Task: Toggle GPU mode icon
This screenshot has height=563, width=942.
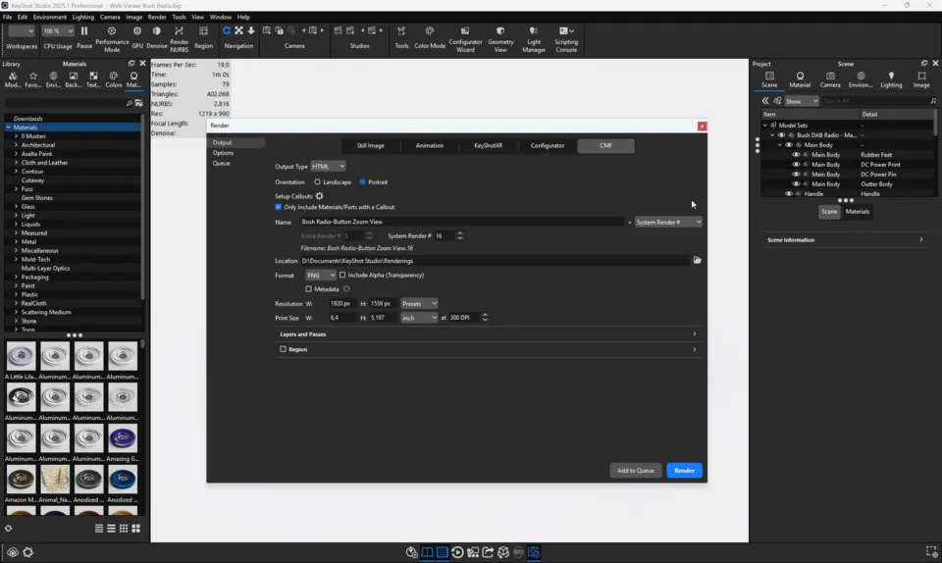Action: (137, 31)
